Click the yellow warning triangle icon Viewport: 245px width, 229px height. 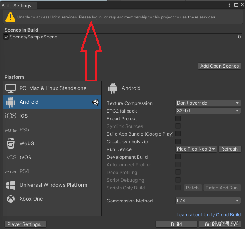(x=10, y=17)
